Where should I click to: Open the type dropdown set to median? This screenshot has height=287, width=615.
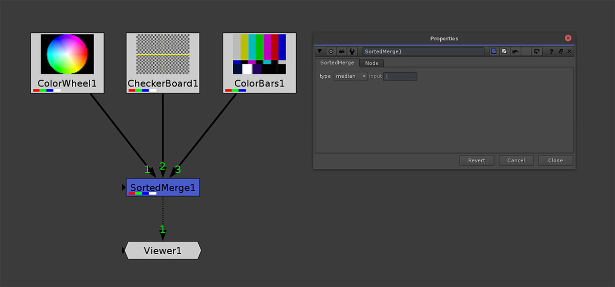pyautogui.click(x=351, y=76)
